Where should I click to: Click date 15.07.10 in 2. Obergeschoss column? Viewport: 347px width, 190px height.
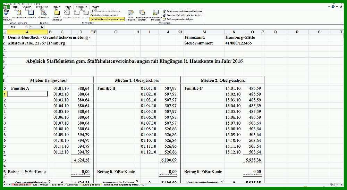click(x=233, y=123)
